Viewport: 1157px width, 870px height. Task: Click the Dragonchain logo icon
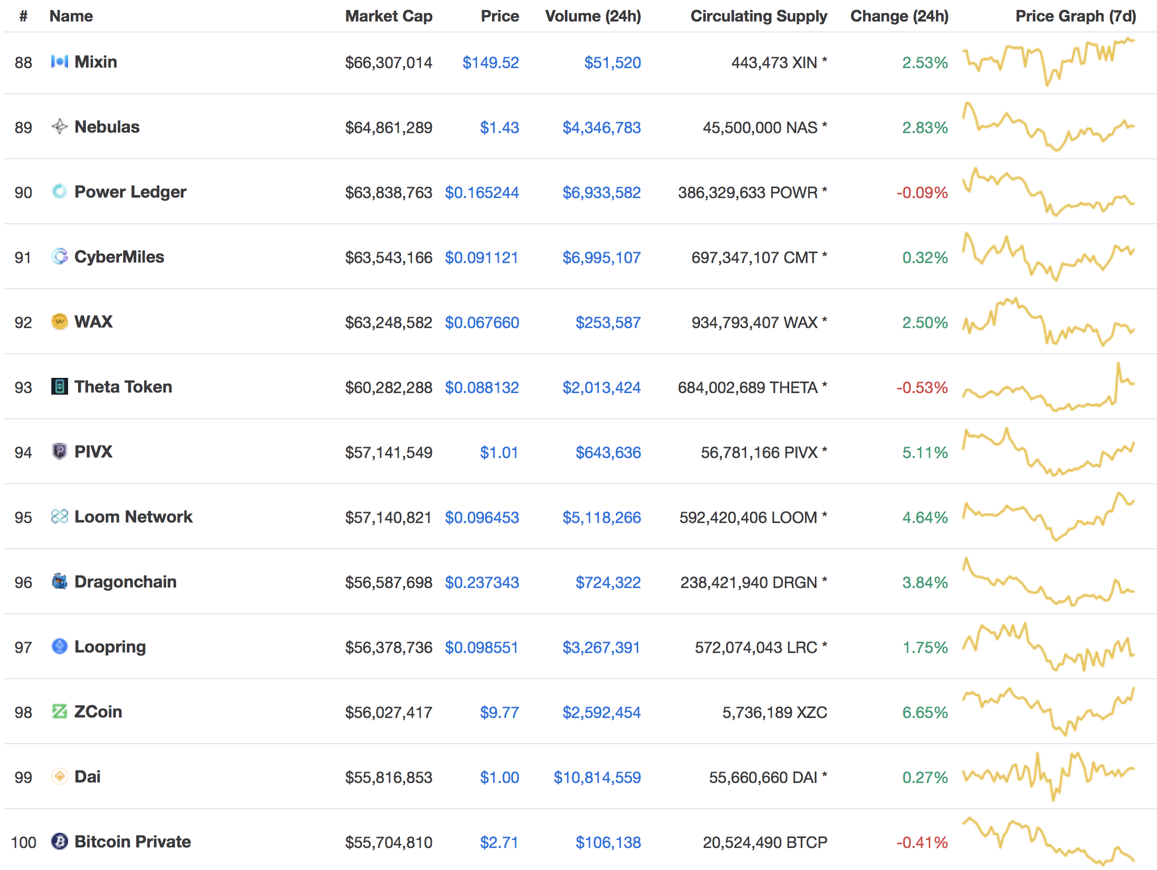[x=60, y=582]
